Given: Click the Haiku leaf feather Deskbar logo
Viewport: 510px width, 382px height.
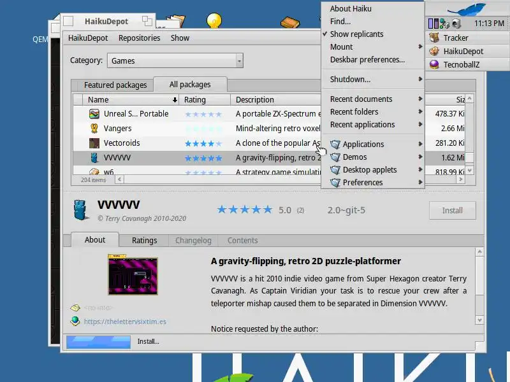Looking at the screenshot, I should (467, 9).
